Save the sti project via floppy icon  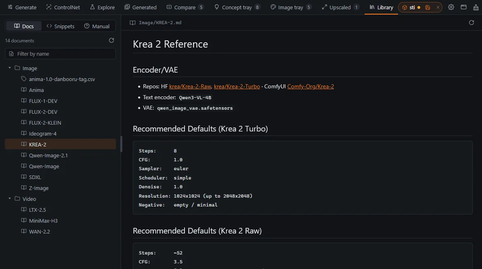428,7
